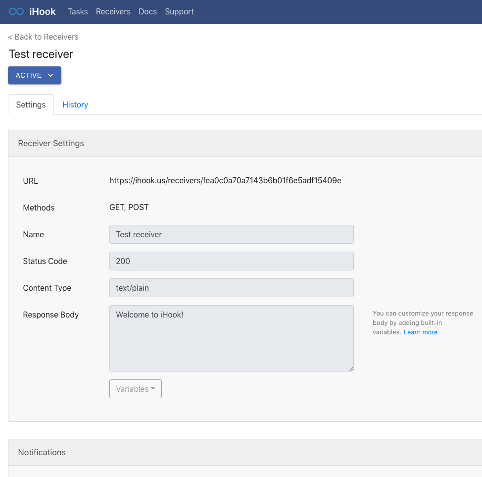Click the Methods field label
The height and width of the screenshot is (477, 482).
39,208
